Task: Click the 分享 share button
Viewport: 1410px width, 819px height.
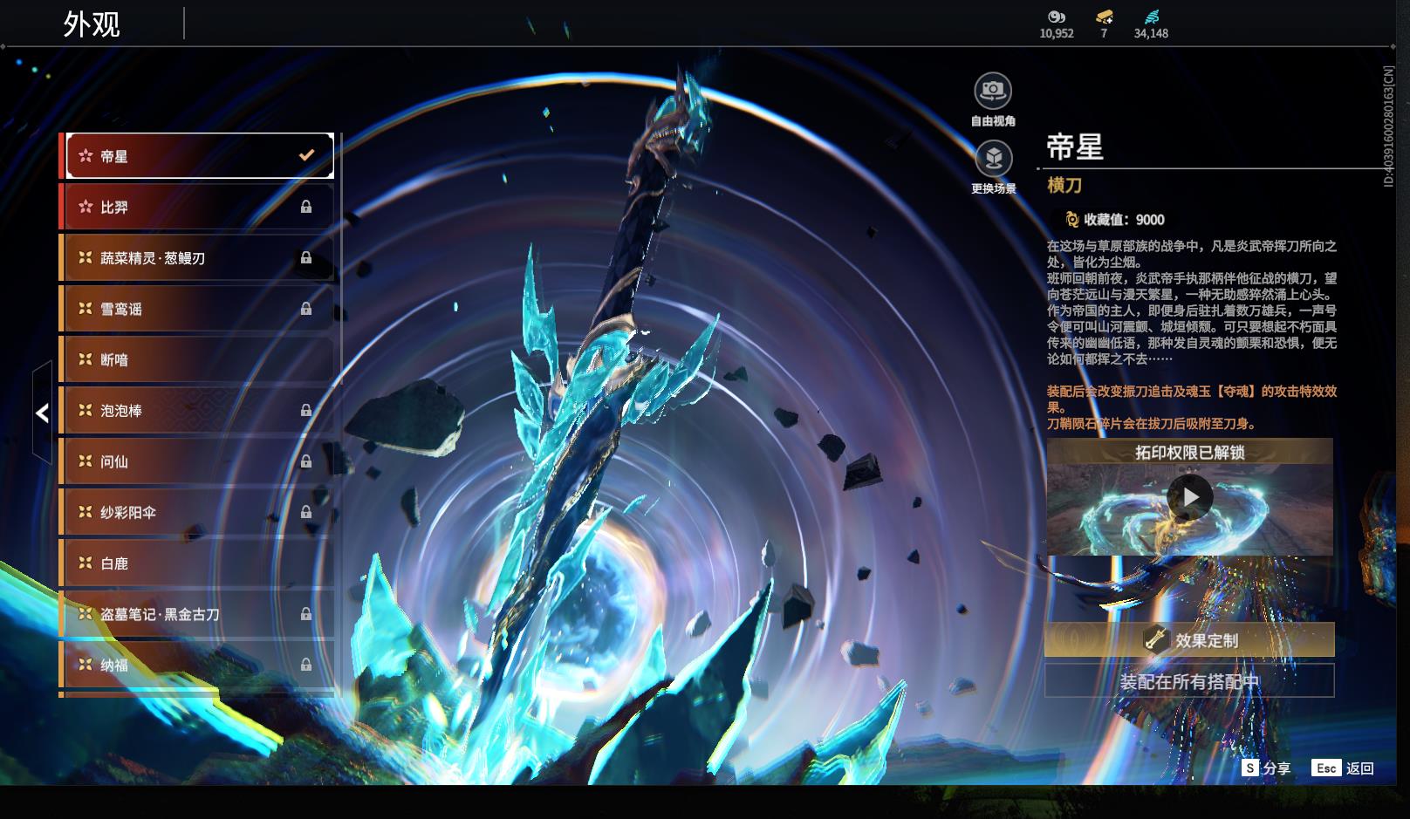Action: click(x=1266, y=768)
